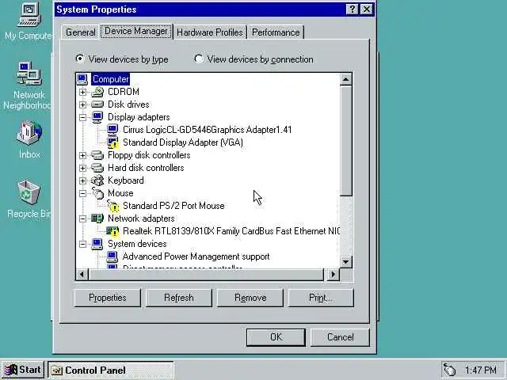Select the Inbox desktop icon
The height and width of the screenshot is (380, 507).
click(x=29, y=133)
